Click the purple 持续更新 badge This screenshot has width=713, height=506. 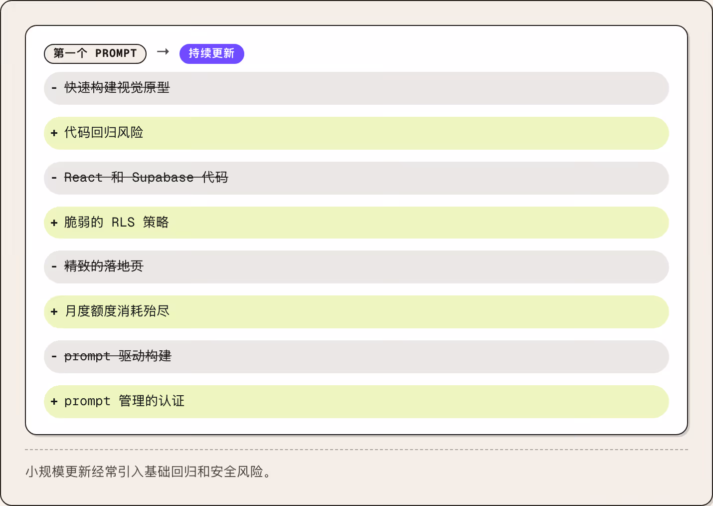pos(211,53)
